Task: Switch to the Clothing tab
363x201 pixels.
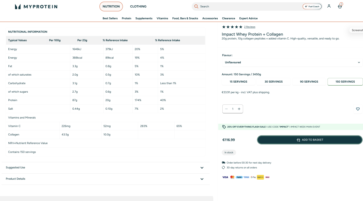Action: tap(138, 6)
